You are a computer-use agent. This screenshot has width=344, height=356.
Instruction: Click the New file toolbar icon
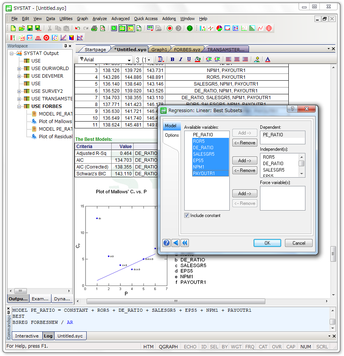[x=13, y=28]
